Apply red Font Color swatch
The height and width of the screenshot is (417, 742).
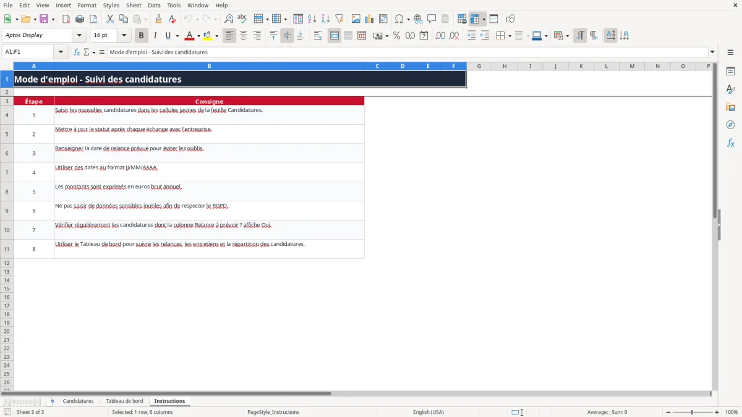(189, 36)
